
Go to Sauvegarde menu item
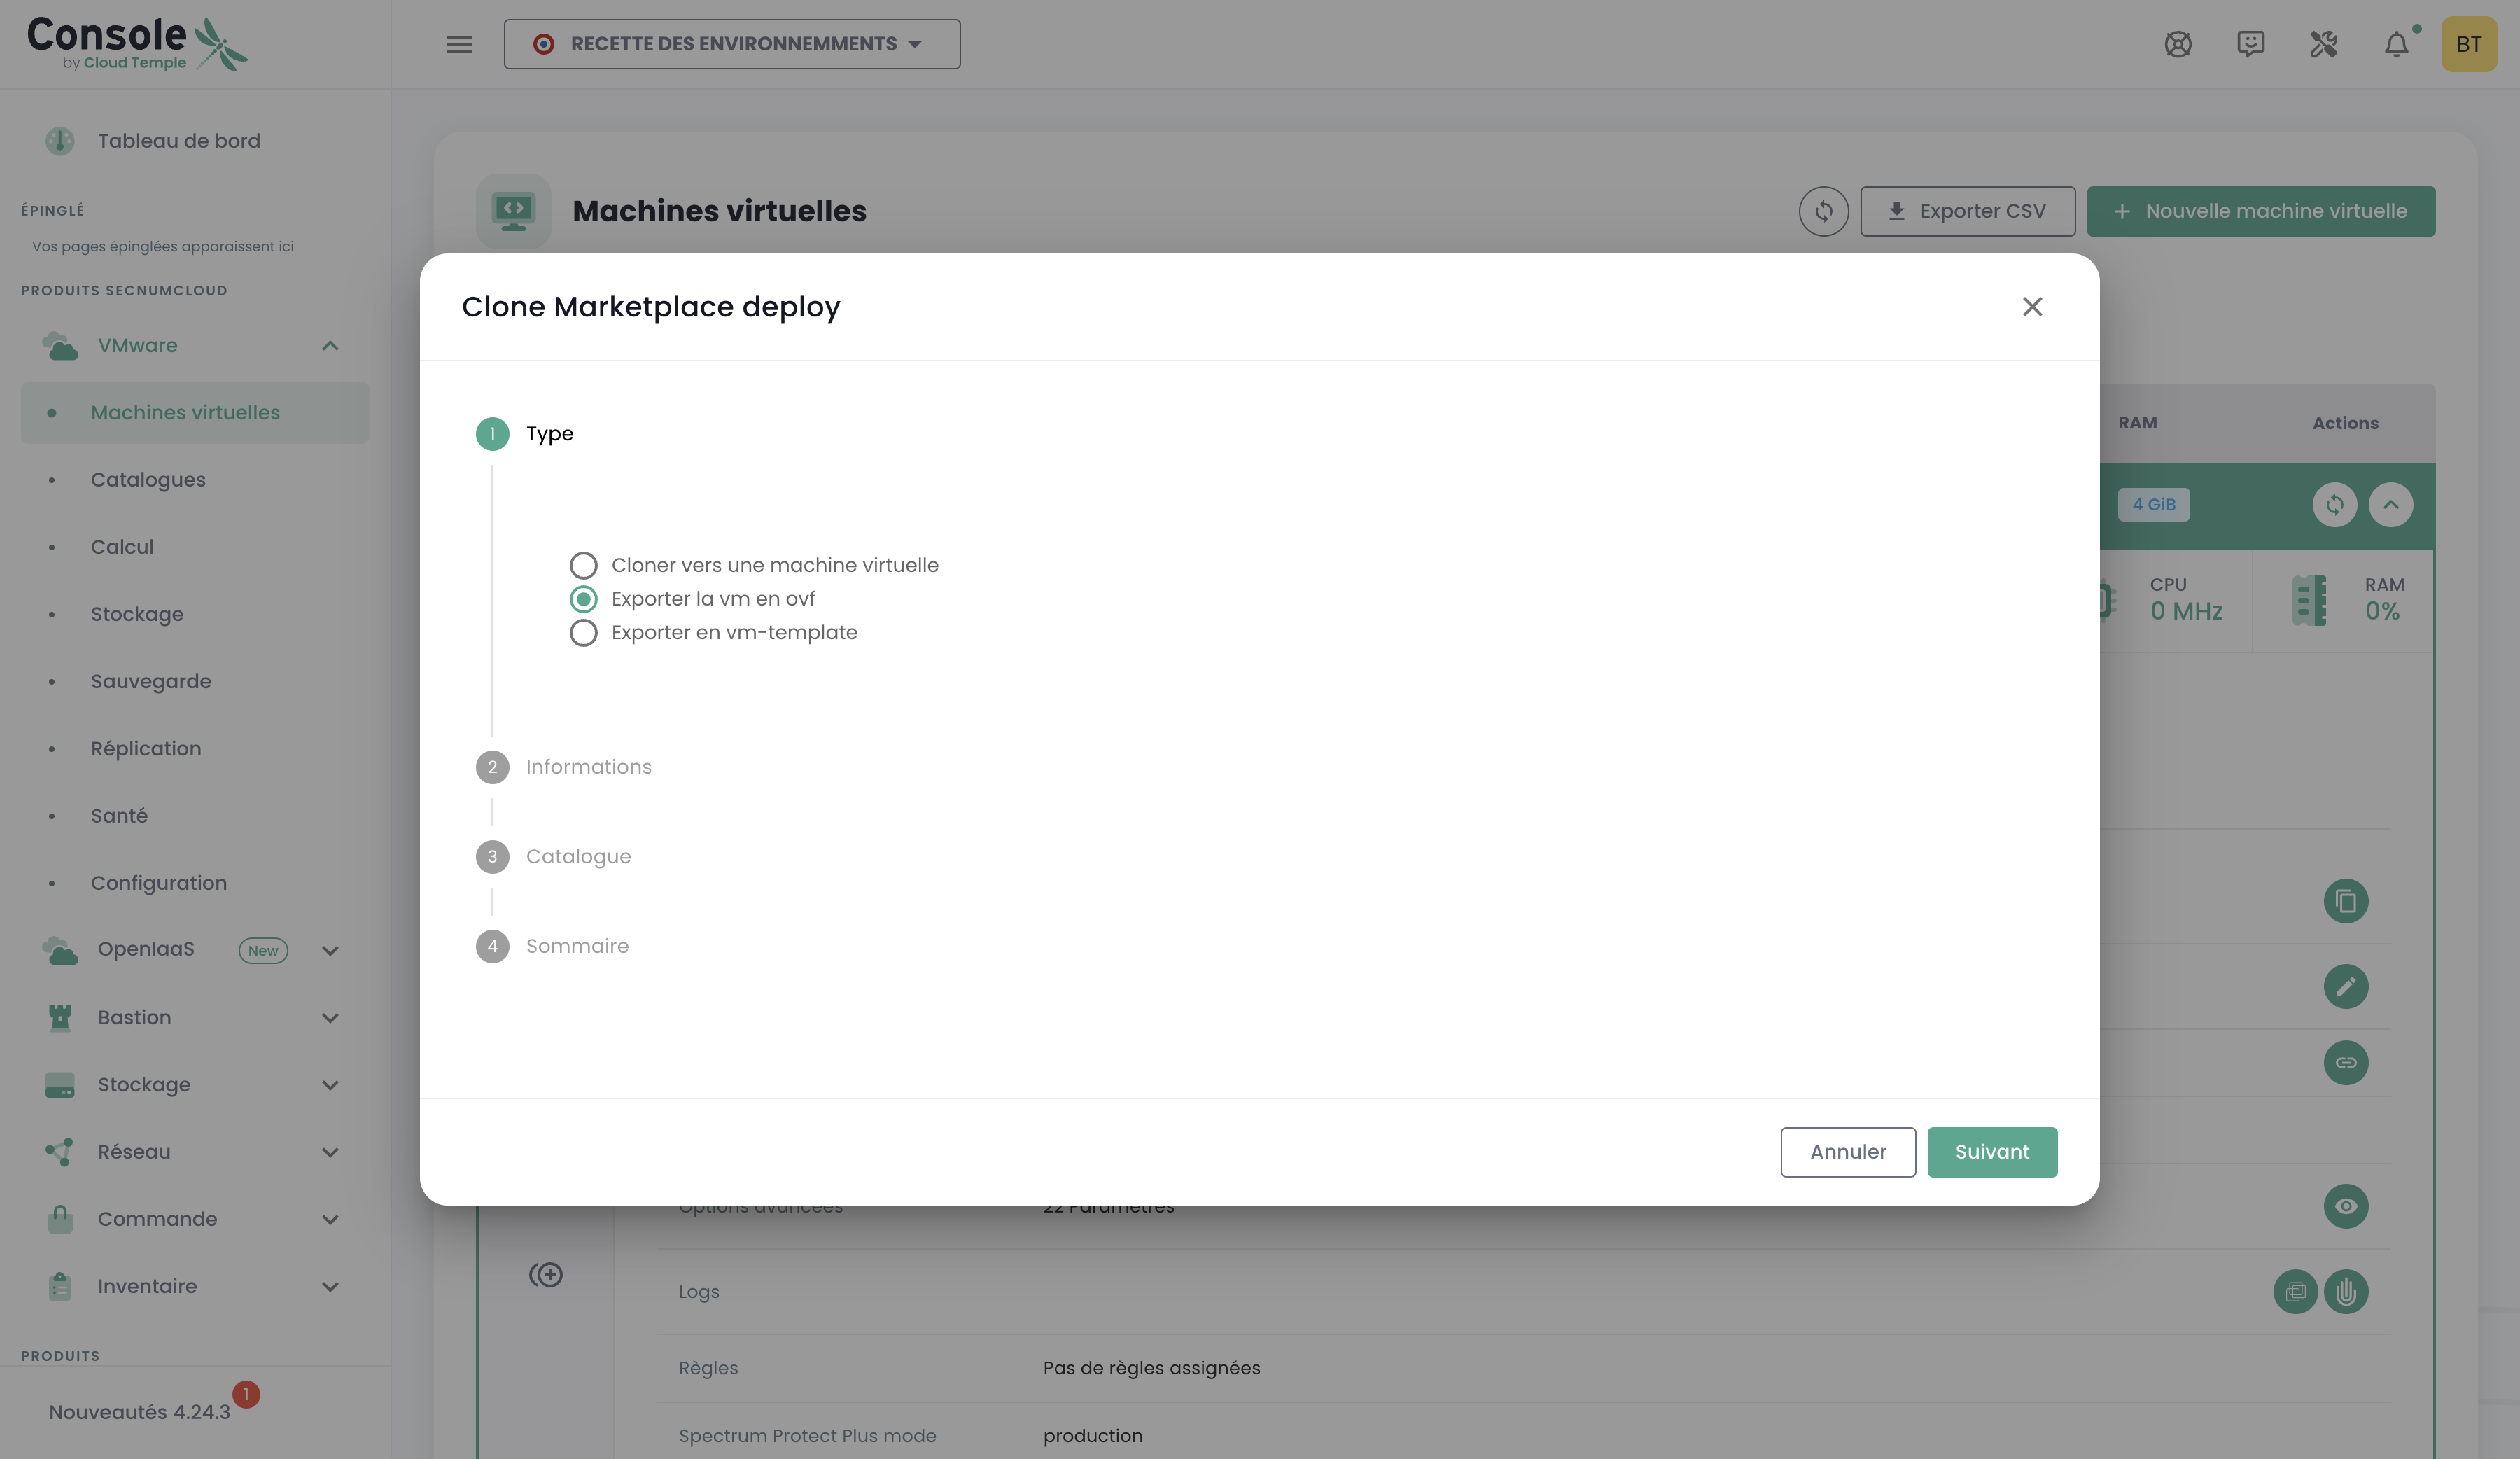coord(150,682)
